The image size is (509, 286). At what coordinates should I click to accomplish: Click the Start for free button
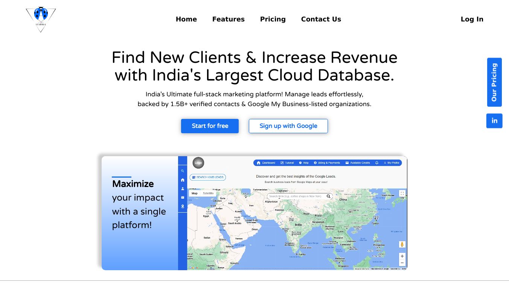(210, 126)
